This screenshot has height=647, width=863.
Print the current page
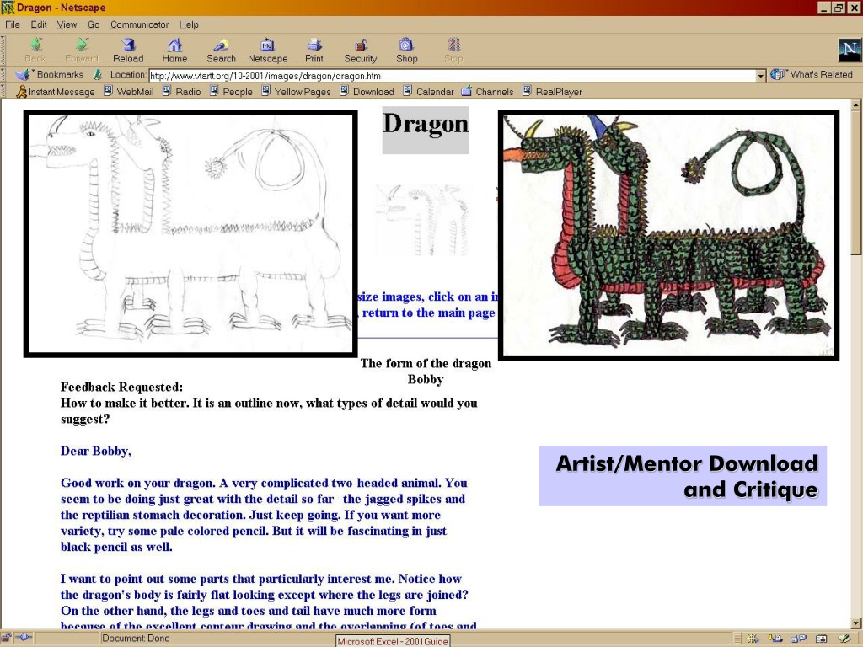(314, 50)
